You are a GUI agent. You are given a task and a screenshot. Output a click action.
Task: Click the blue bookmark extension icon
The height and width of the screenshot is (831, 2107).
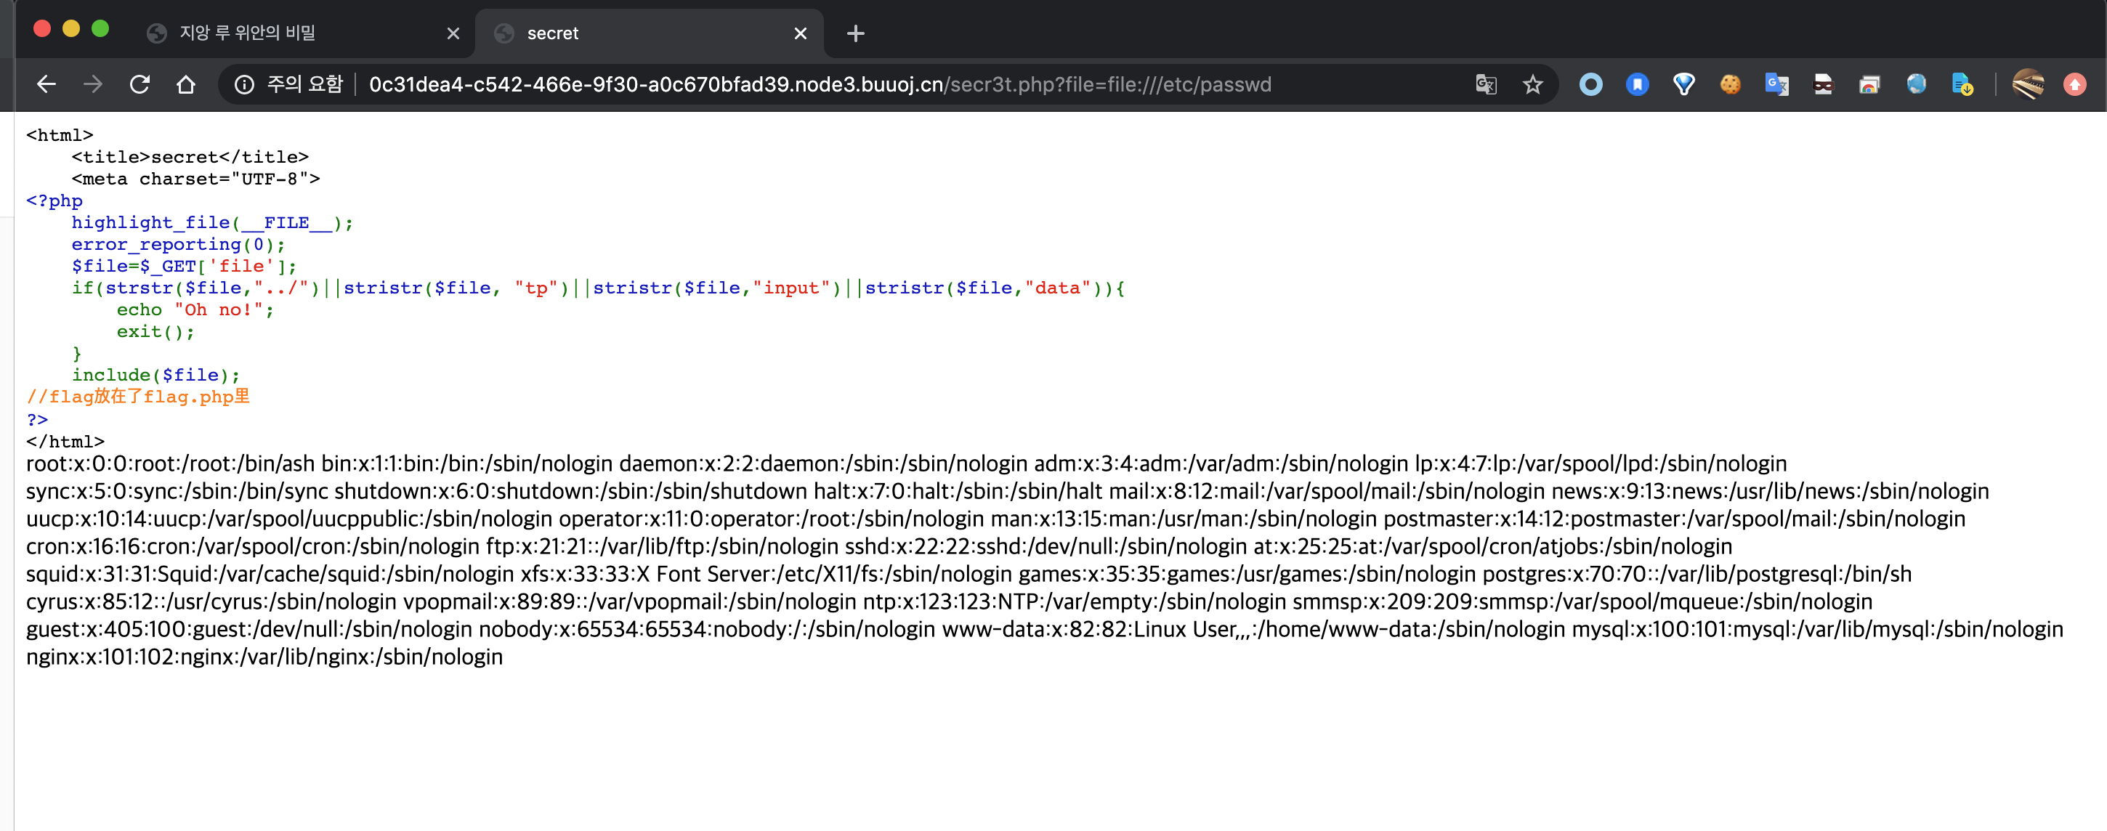(1637, 84)
